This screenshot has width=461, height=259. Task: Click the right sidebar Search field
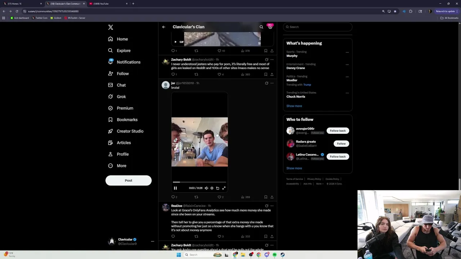pos(317,27)
